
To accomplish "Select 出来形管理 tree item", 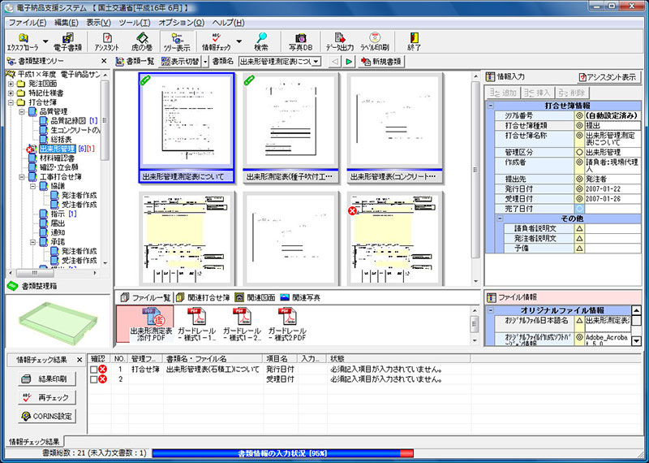I will (x=58, y=149).
